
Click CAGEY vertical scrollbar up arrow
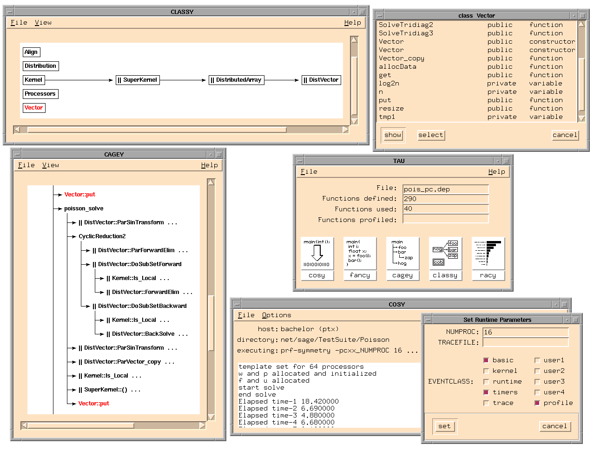point(211,183)
